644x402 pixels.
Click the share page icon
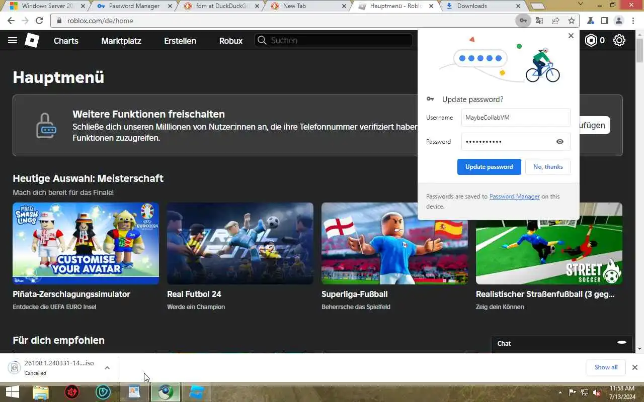[x=555, y=21]
